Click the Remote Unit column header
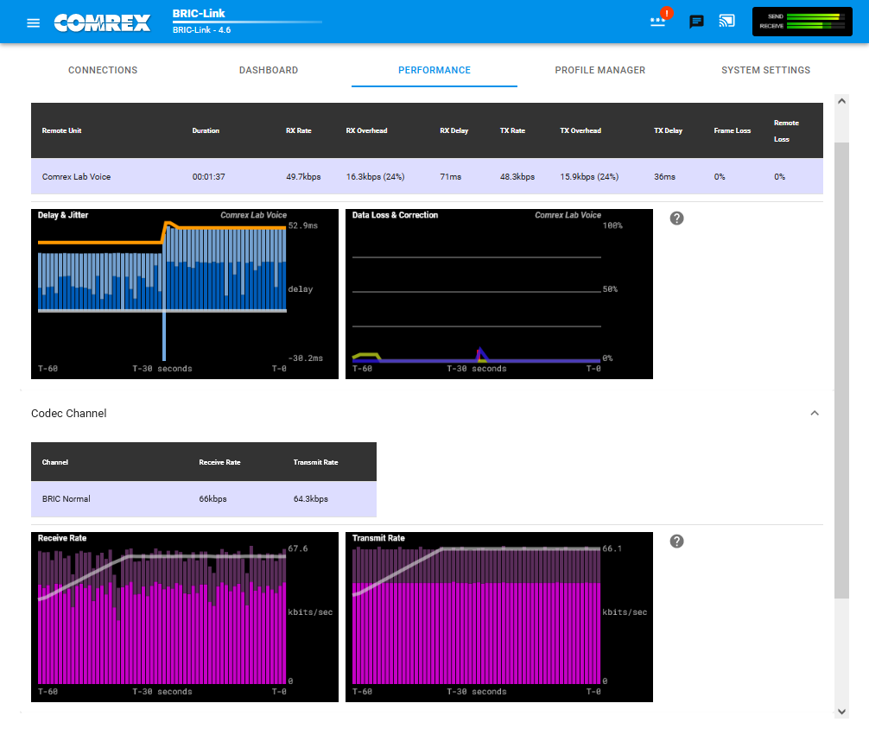869x754 pixels. [x=61, y=130]
